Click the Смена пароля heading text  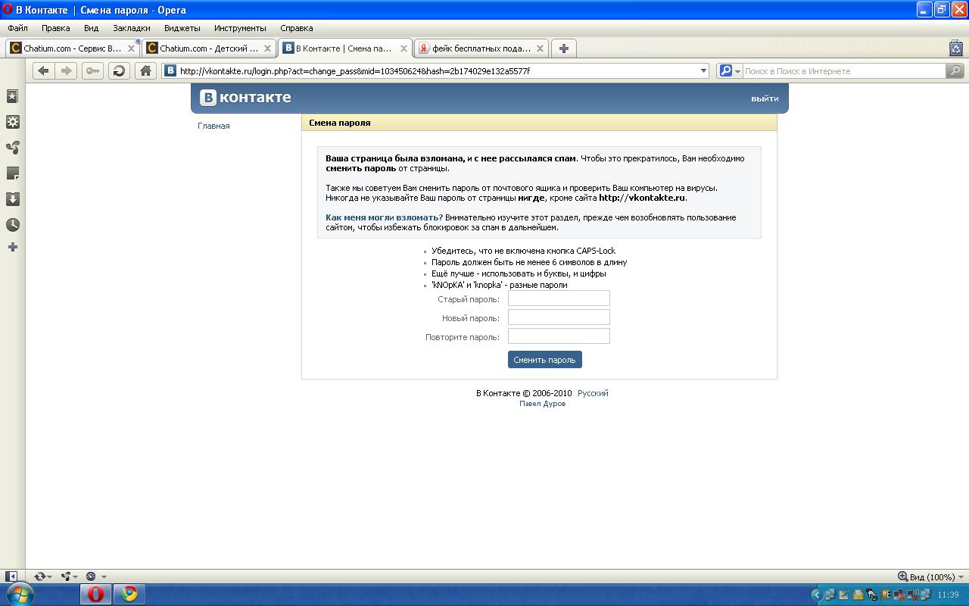click(x=339, y=123)
